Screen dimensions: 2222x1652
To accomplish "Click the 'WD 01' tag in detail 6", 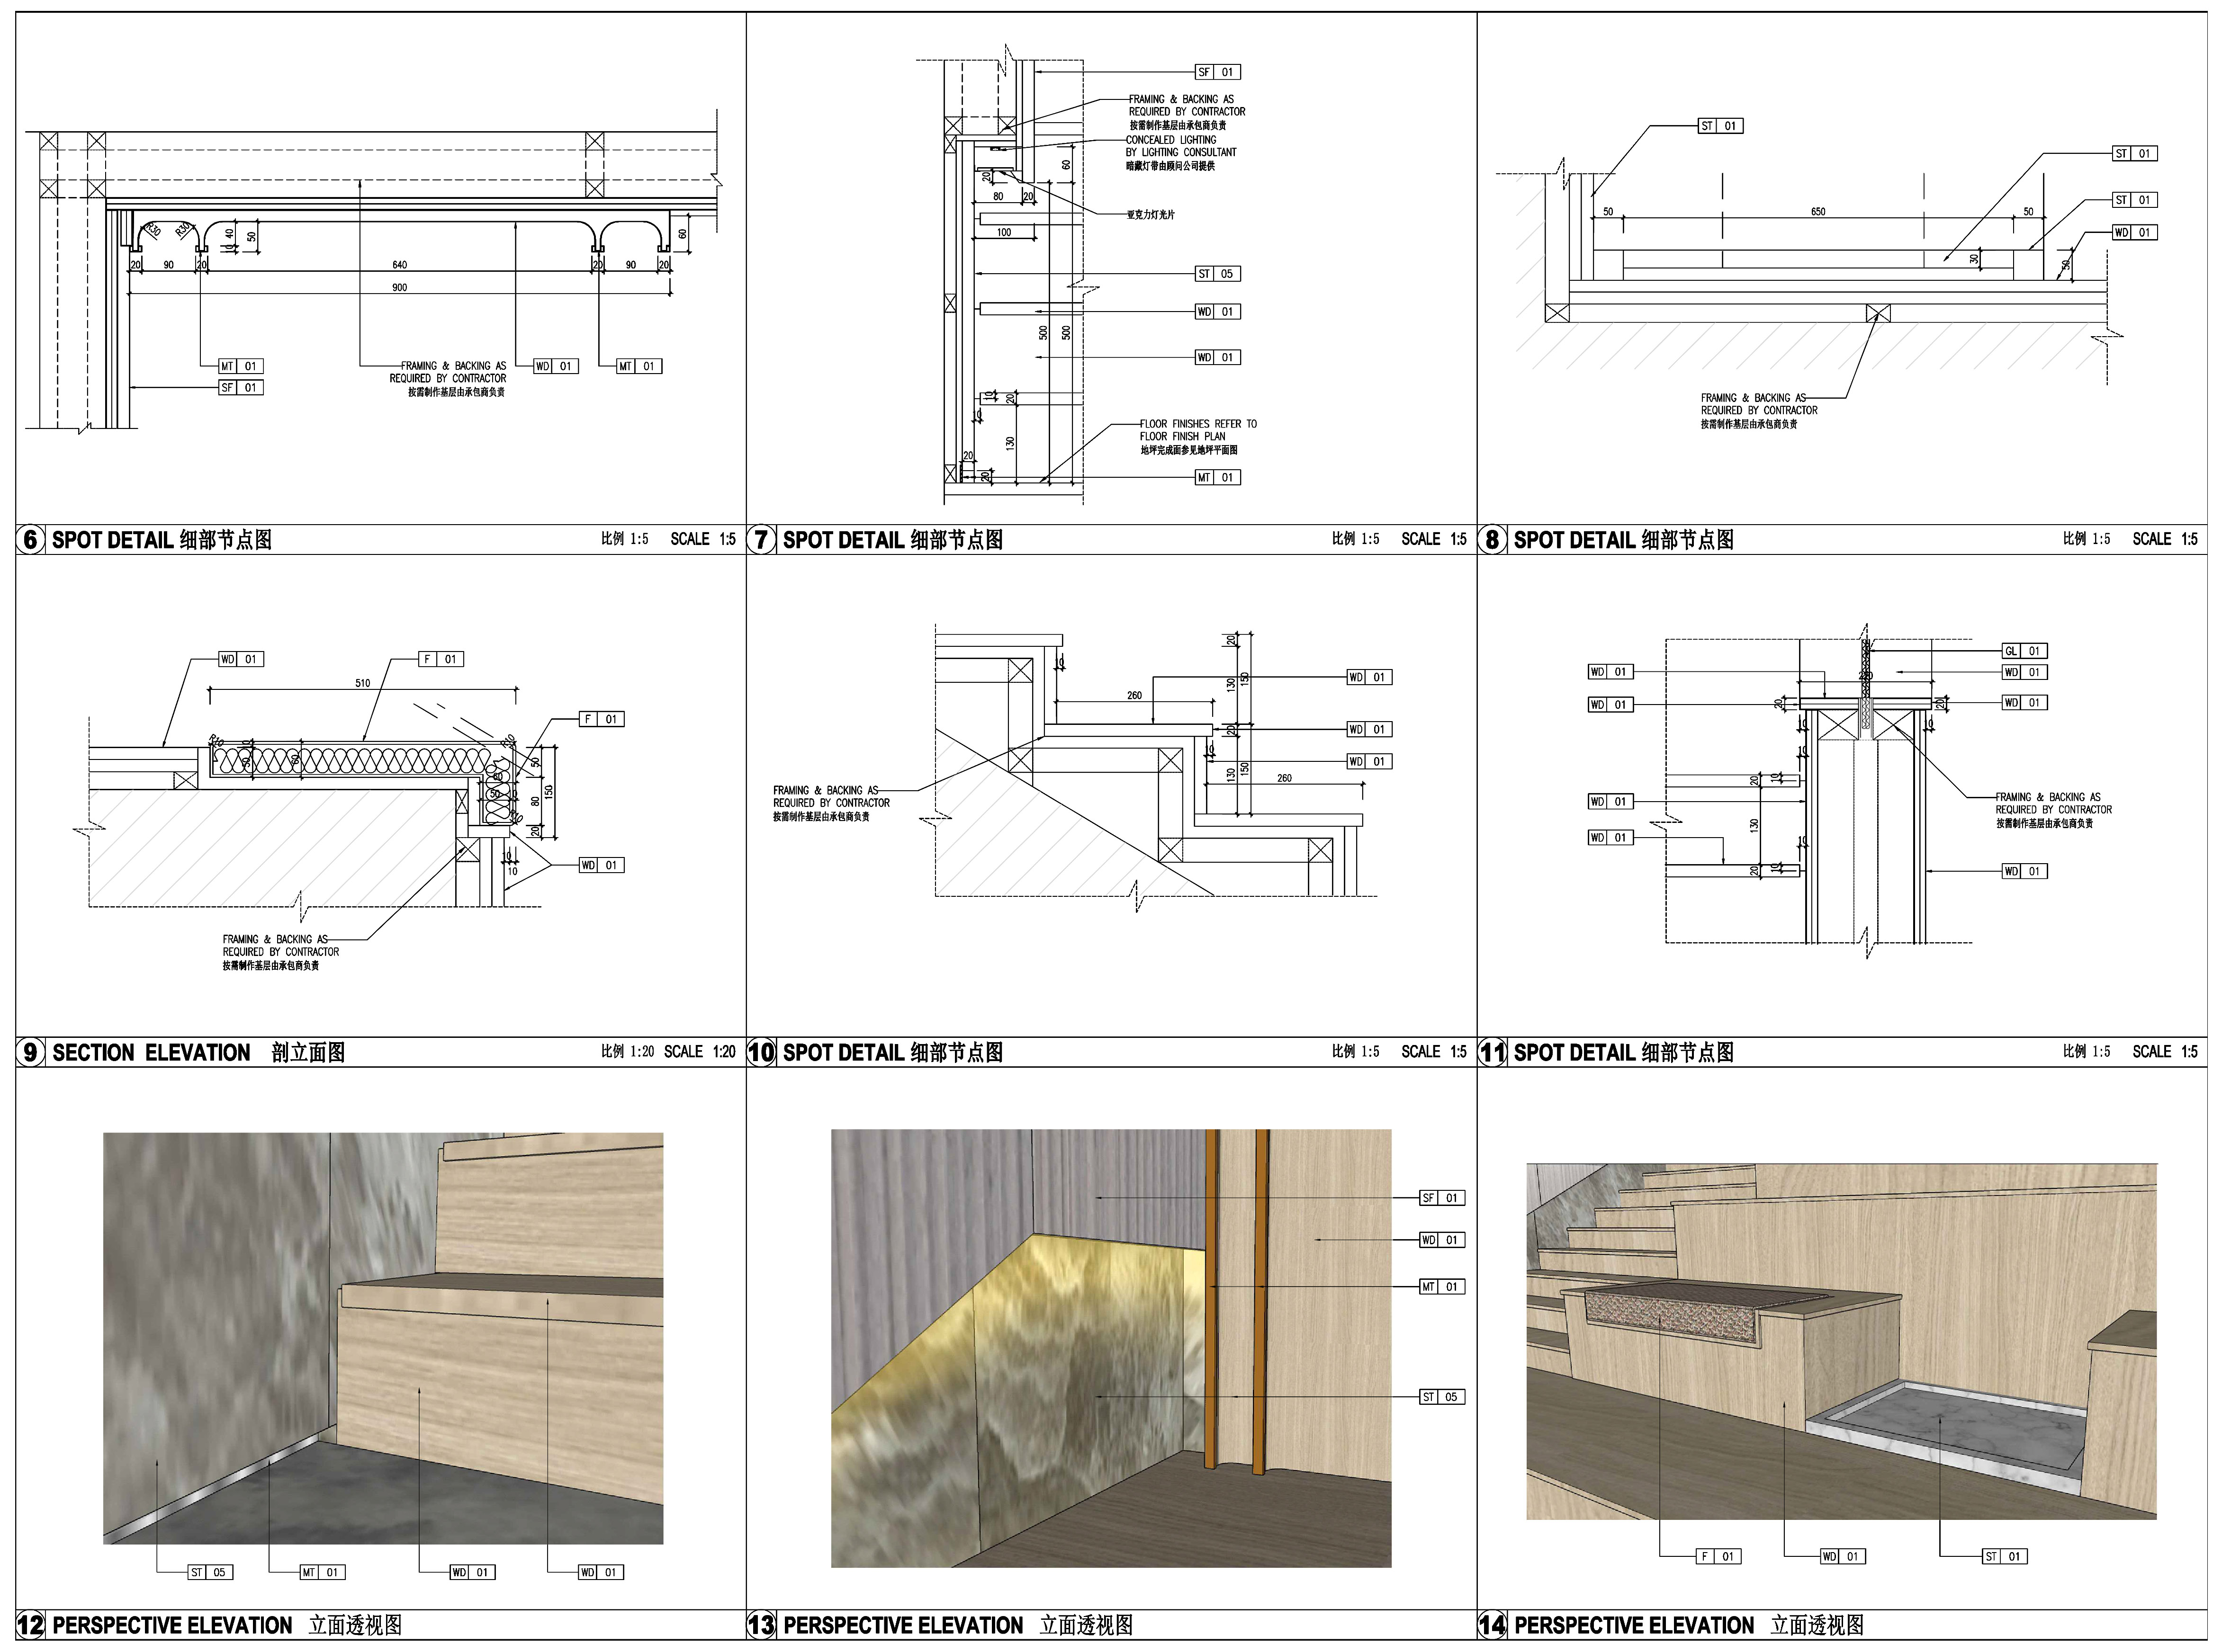I will click(556, 366).
